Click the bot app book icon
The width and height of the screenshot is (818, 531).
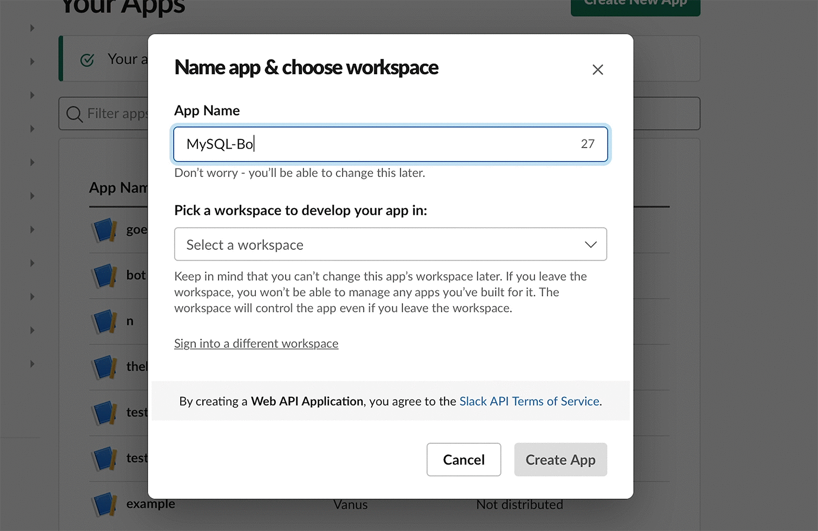[x=104, y=276]
